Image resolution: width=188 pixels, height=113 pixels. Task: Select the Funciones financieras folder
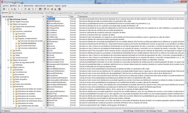(28, 46)
